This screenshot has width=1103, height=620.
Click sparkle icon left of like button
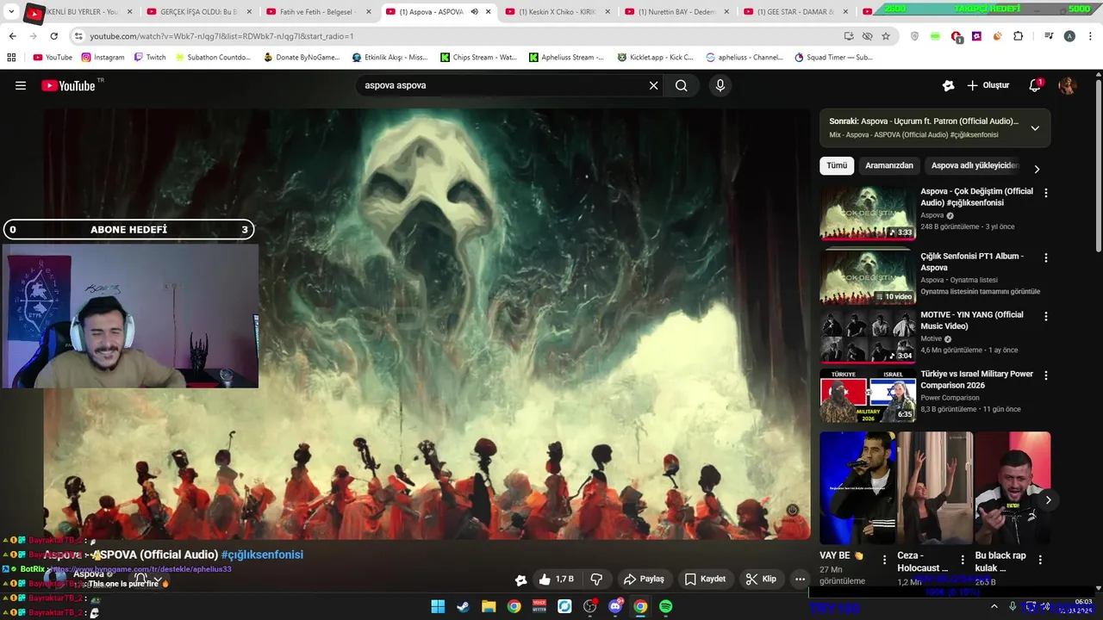520,580
